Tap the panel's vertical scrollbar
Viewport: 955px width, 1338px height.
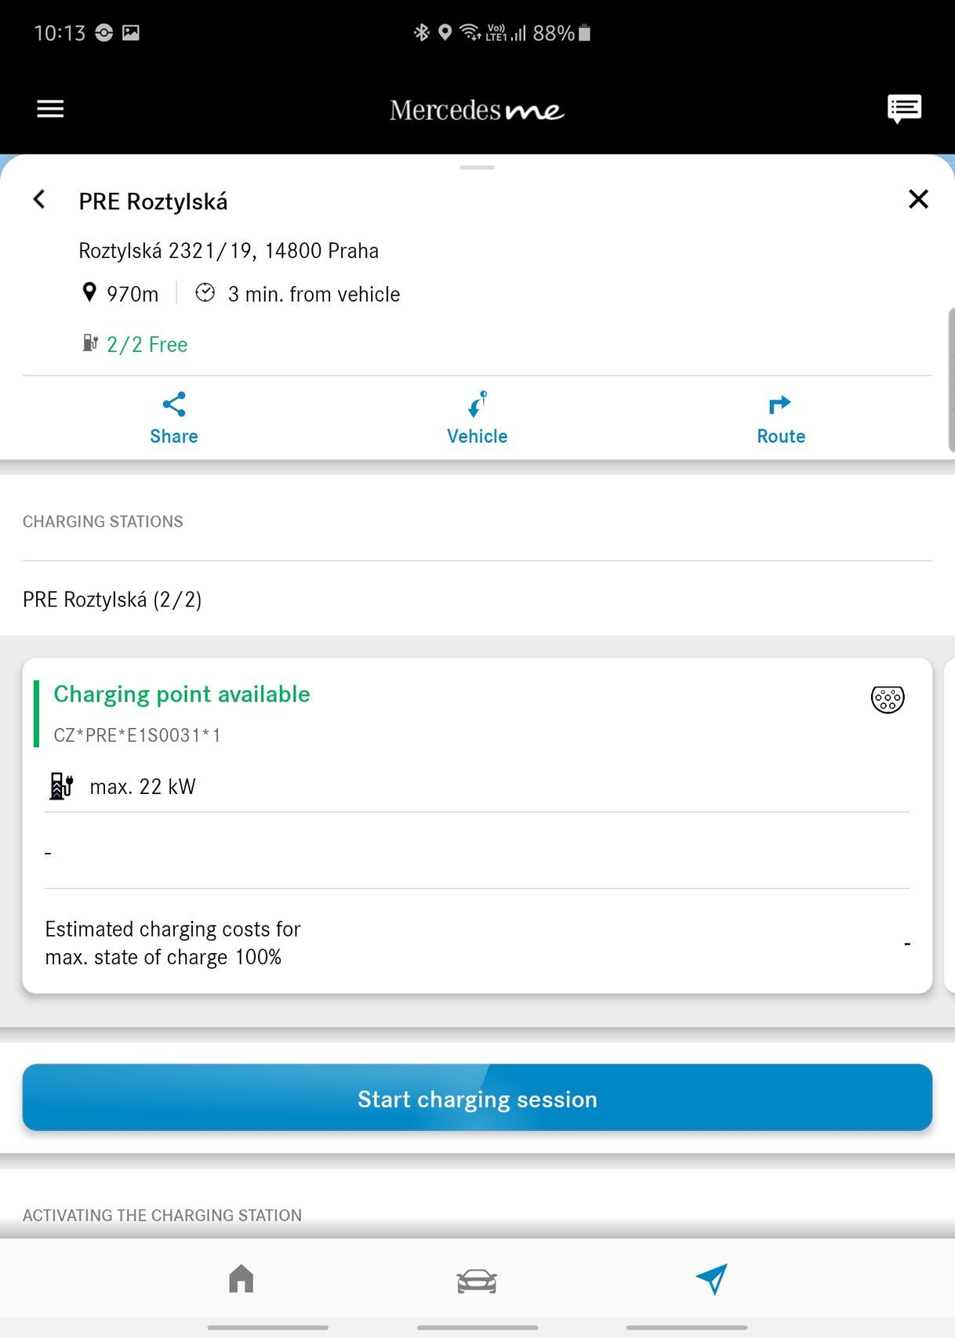coord(951,380)
